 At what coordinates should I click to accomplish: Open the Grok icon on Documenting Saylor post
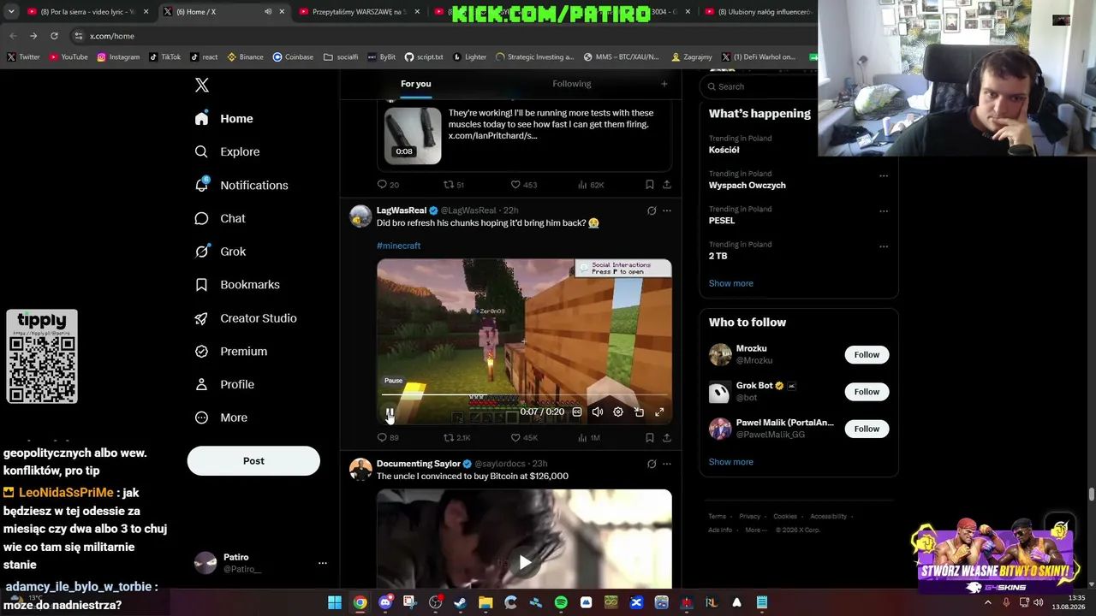click(x=652, y=464)
